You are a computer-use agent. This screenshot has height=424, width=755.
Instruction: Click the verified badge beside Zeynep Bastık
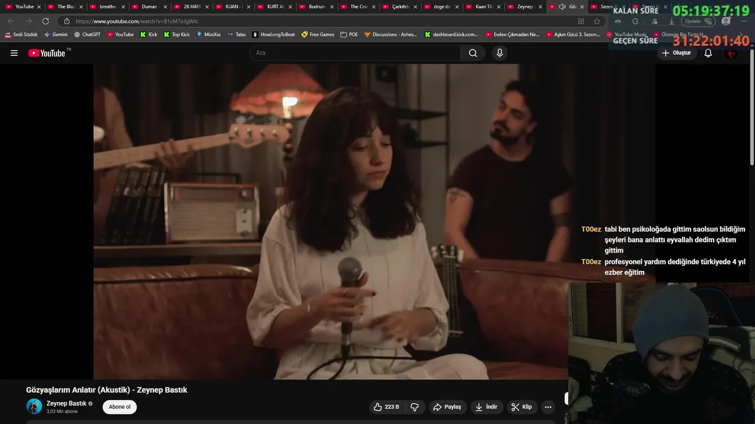tap(90, 403)
